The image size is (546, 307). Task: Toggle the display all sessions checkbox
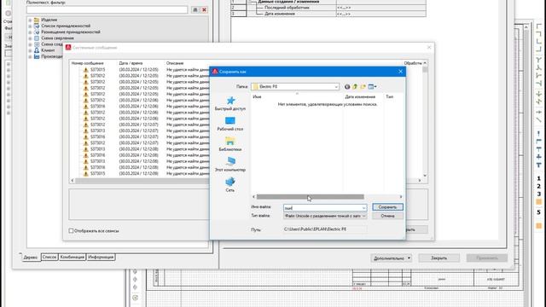[x=71, y=231]
